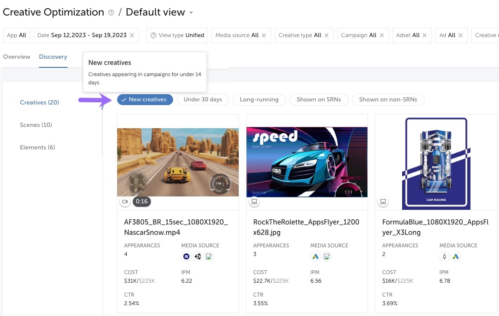Image resolution: width=499 pixels, height=316 pixels.
Task: Open the RockTheRolette_AppsFlyer_1200x628.jpg title
Action: click(306, 227)
